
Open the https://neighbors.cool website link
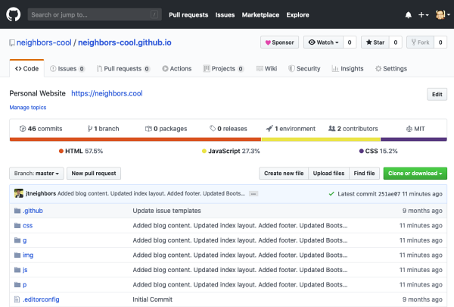tap(107, 93)
